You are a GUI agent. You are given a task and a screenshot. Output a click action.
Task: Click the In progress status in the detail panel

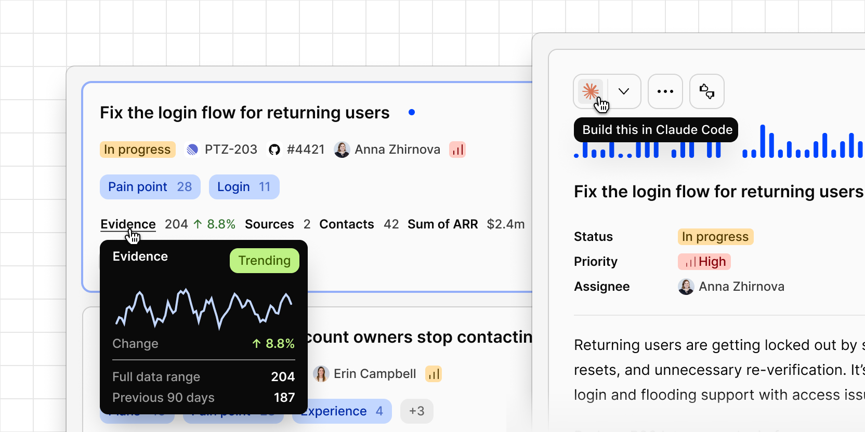716,237
